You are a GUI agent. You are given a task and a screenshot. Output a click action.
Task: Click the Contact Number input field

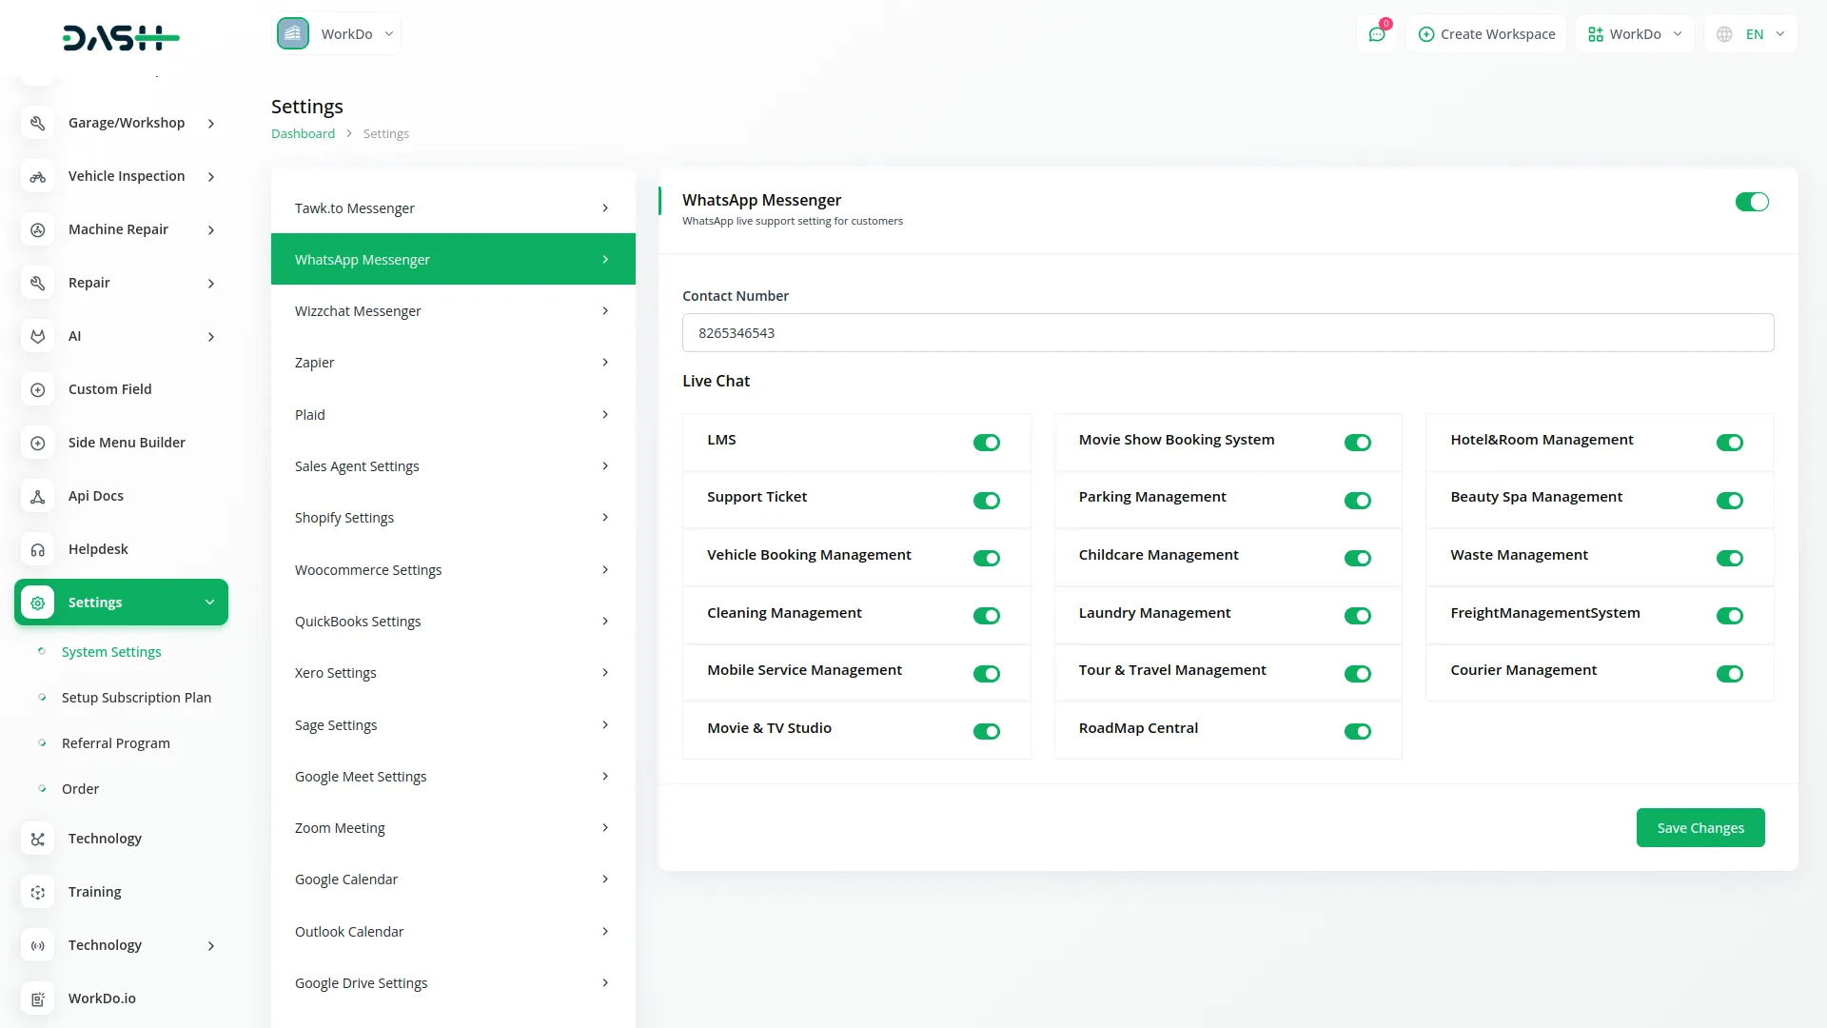(x=1228, y=333)
